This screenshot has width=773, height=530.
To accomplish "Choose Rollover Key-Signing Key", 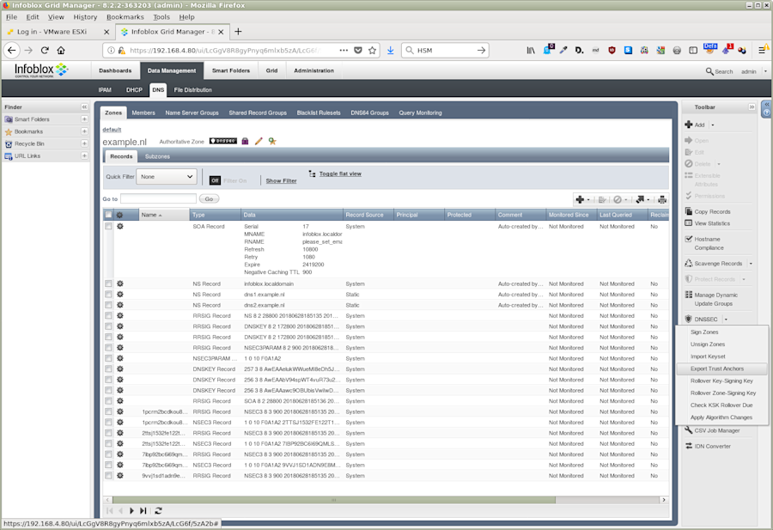I will [721, 381].
